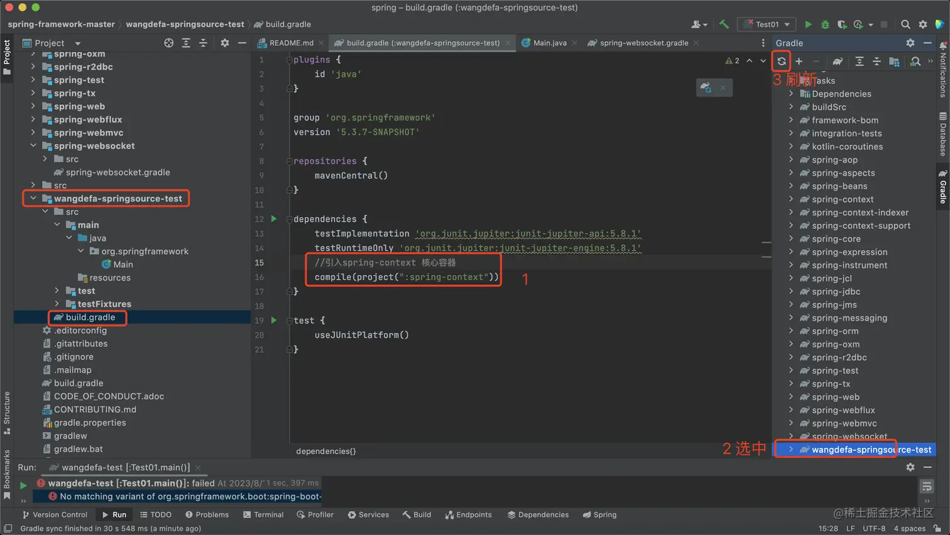950x535 pixels.
Task: Close the README.md tab
Action: [321, 43]
